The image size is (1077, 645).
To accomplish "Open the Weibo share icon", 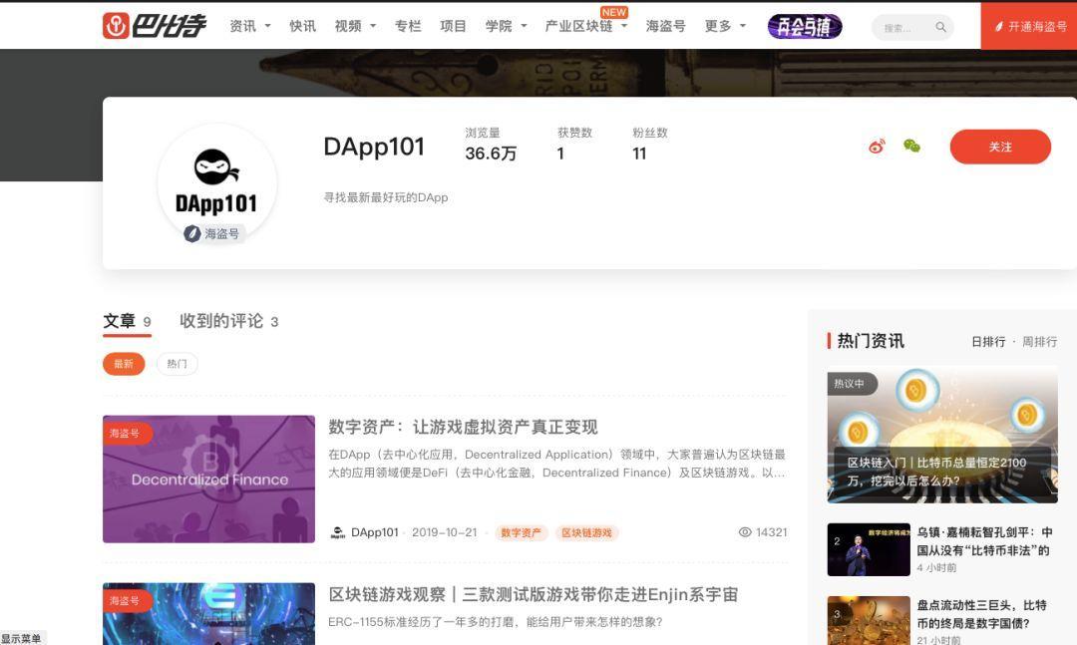I will click(878, 146).
